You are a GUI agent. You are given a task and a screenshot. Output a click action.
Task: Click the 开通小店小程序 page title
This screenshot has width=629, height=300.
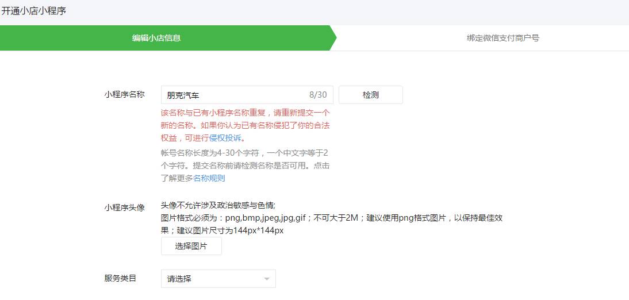click(34, 11)
